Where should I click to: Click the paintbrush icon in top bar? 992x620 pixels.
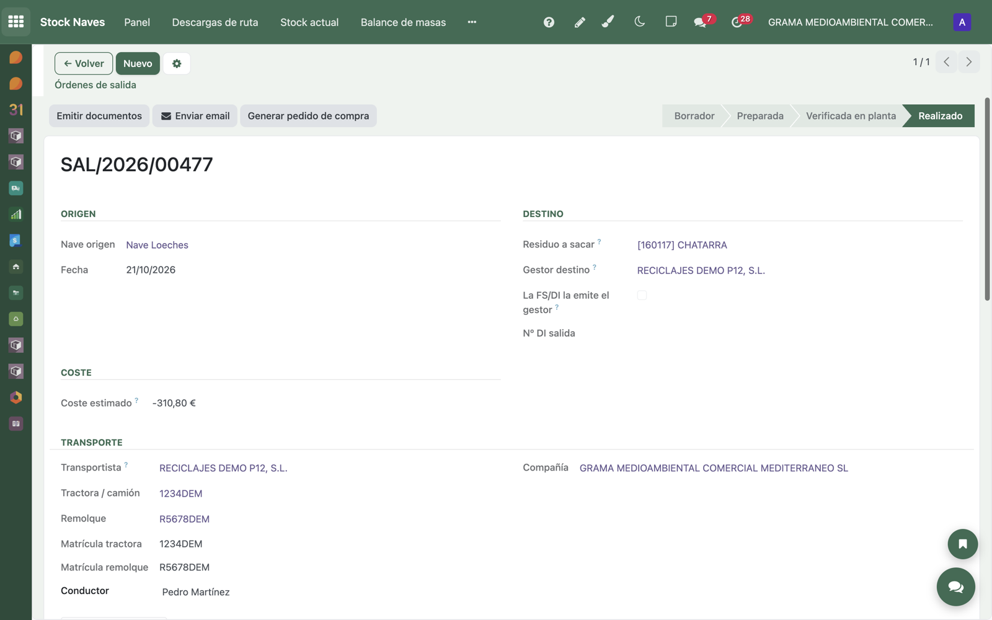click(x=608, y=22)
